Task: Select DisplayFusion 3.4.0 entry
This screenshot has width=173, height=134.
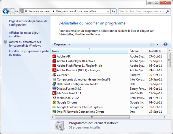Action: 69,89
